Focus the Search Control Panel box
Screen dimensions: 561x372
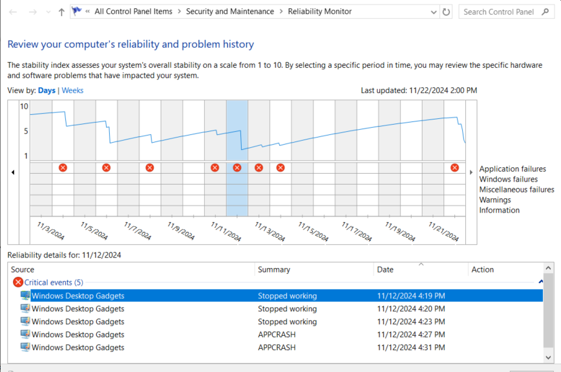pos(506,12)
